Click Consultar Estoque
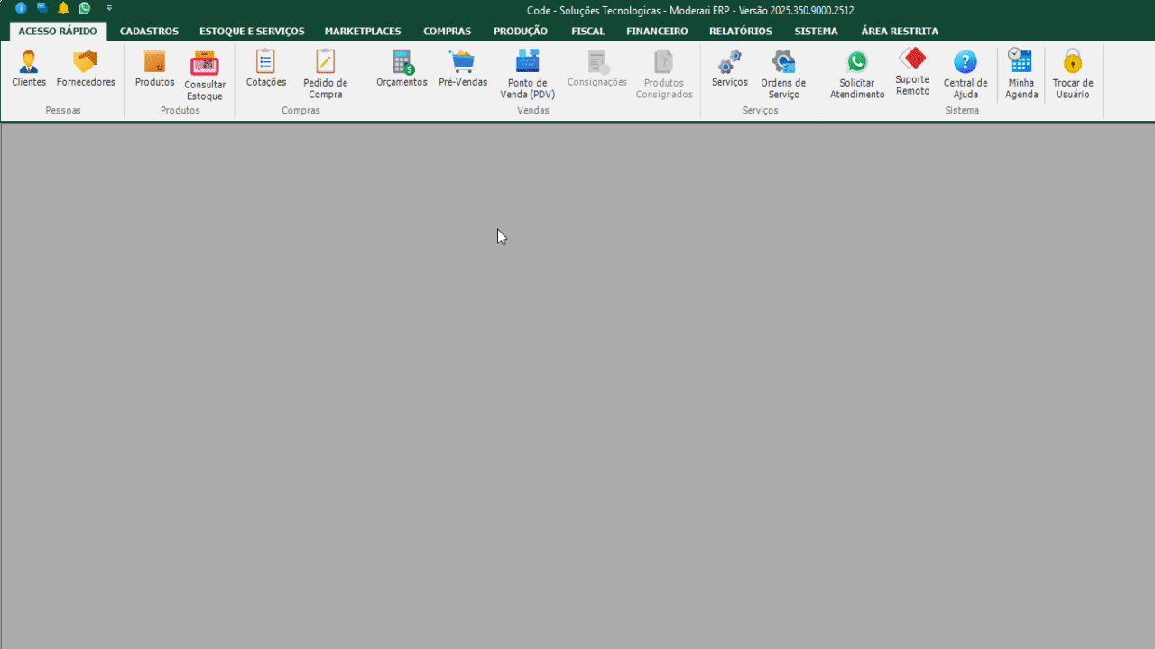This screenshot has width=1155, height=649. click(205, 76)
